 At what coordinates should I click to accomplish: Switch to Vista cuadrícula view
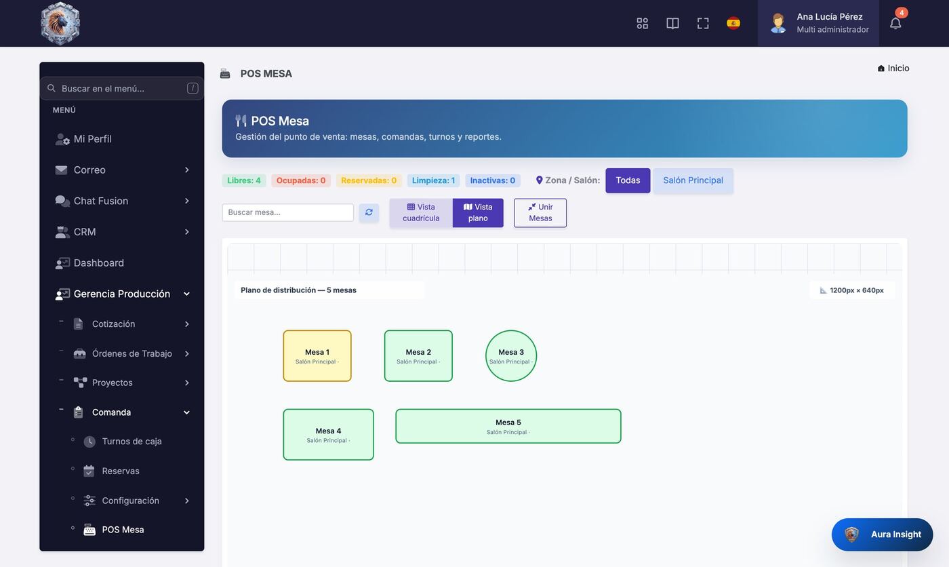421,213
